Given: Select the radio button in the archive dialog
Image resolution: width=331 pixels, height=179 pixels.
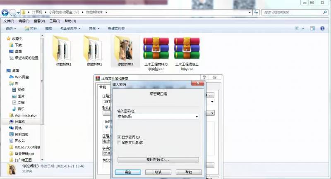Looking at the screenshot, I should (106, 127).
